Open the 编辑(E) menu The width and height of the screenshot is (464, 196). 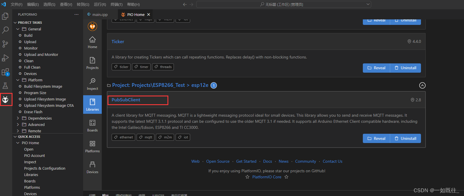pos(33,4)
